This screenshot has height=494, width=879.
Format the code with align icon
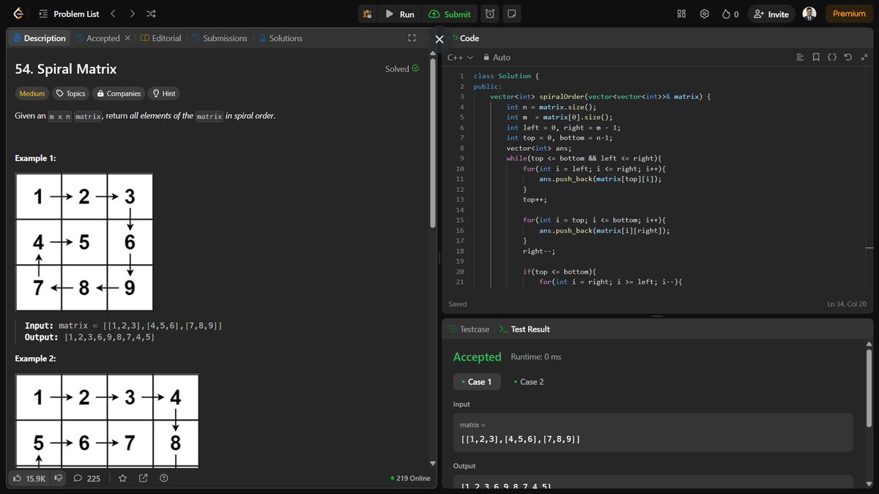point(800,57)
